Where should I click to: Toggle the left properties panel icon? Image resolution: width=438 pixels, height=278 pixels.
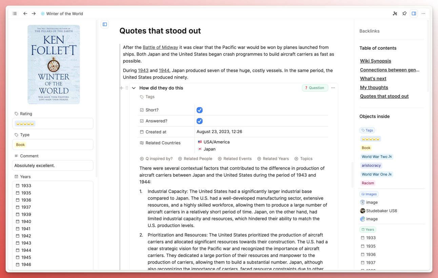[105, 24]
